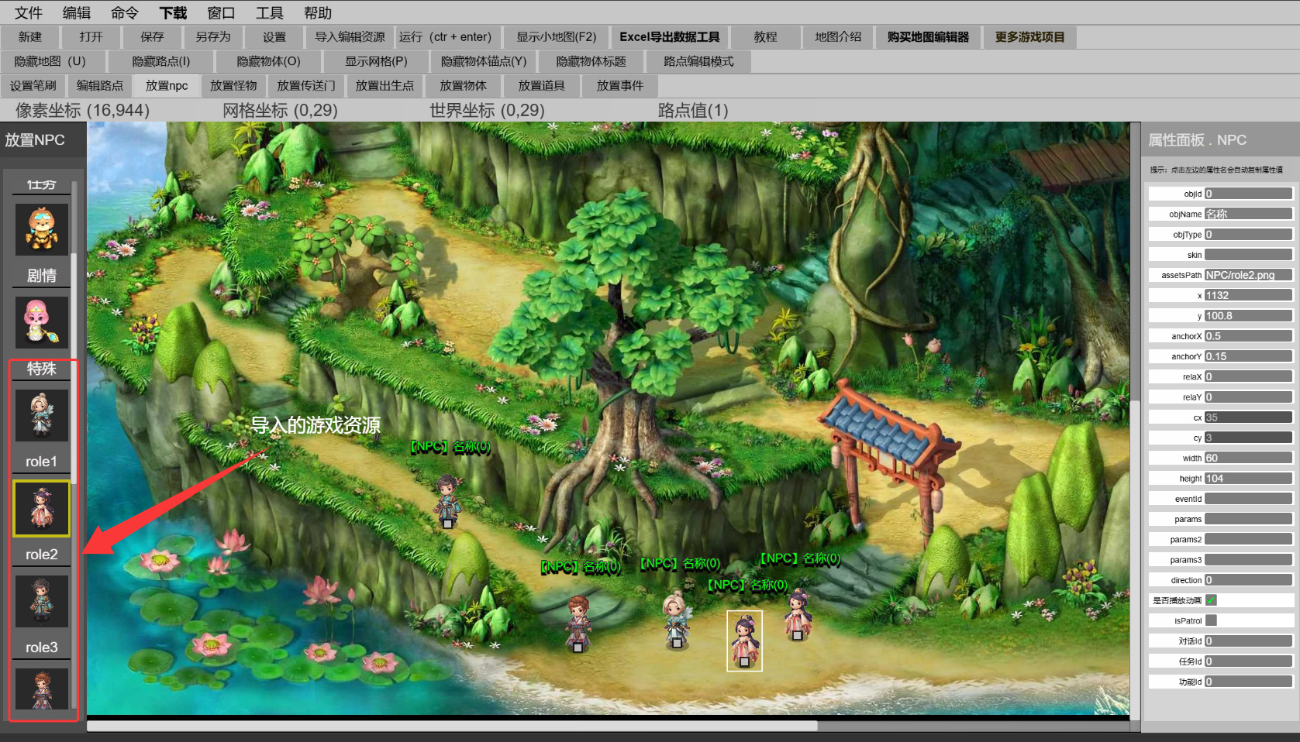This screenshot has height=742, width=1300.
Task: Click the width field
Action: 1248,458
